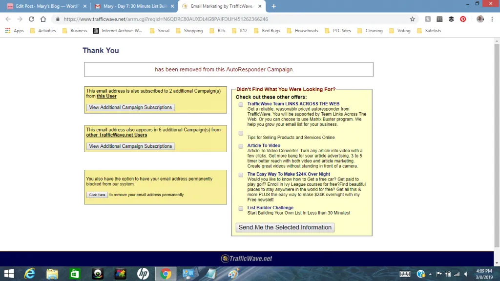Open the Safelists bookmark folder
The height and width of the screenshot is (281, 500).
(429, 31)
